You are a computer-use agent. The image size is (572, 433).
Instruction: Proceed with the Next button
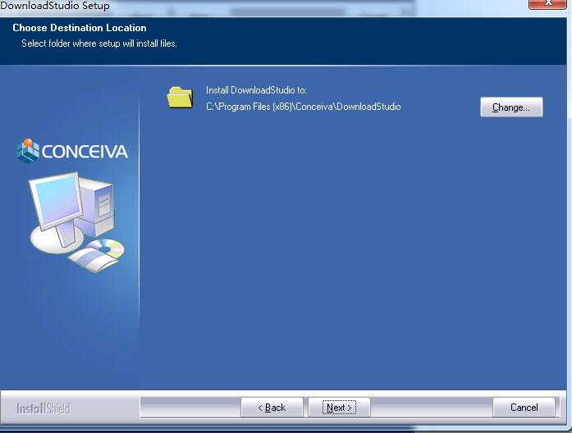coord(339,407)
